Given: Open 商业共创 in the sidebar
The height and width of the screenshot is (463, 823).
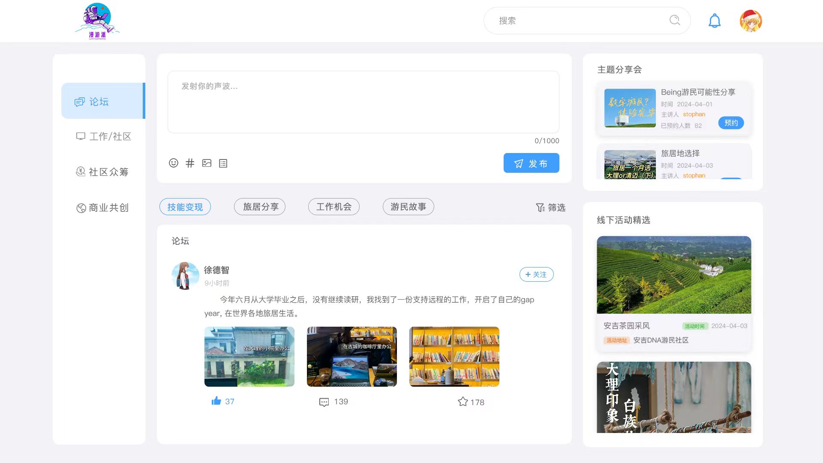Looking at the screenshot, I should [102, 208].
